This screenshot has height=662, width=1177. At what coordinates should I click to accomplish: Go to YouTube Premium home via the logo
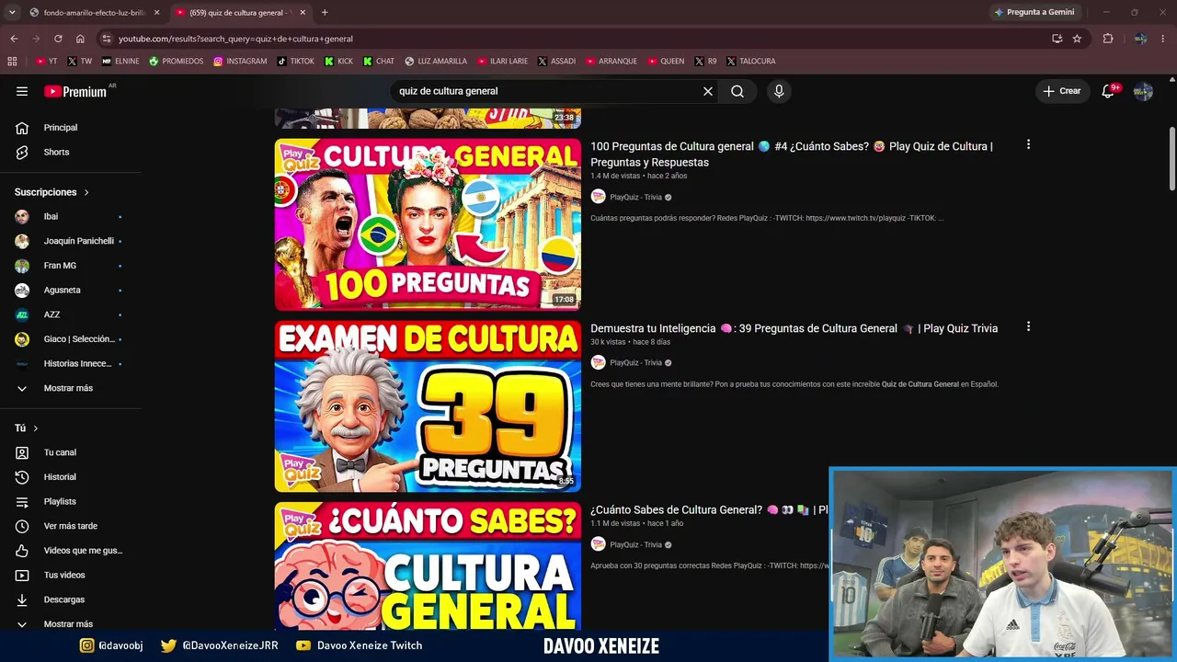click(75, 91)
